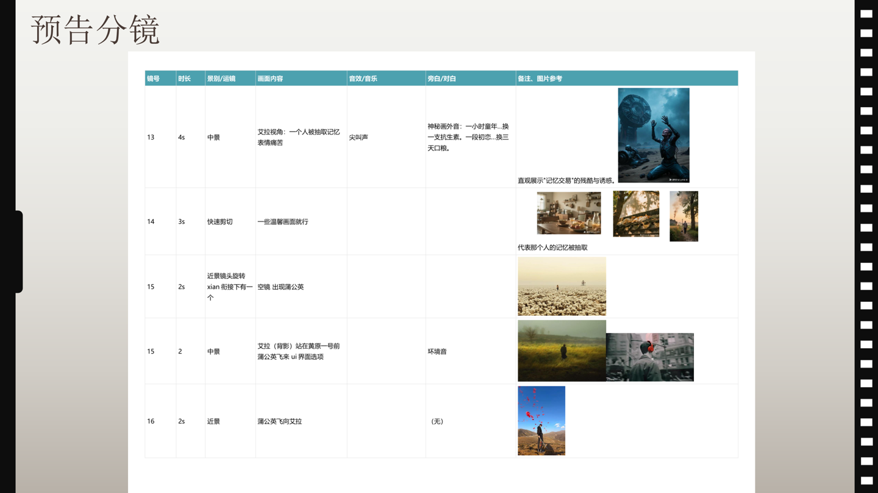Open the dandelion field reference image
The image size is (878, 493).
[x=562, y=286]
